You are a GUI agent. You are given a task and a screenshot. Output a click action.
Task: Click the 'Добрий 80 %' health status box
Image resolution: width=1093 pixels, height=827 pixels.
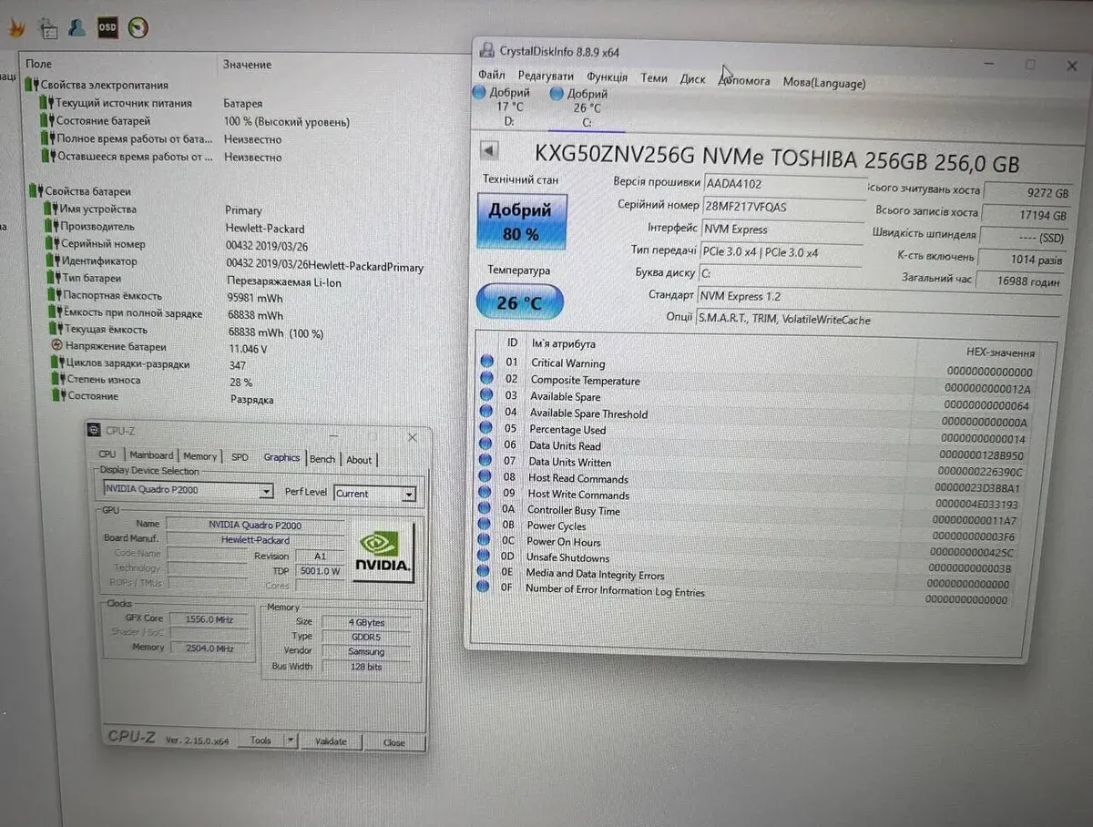point(520,221)
